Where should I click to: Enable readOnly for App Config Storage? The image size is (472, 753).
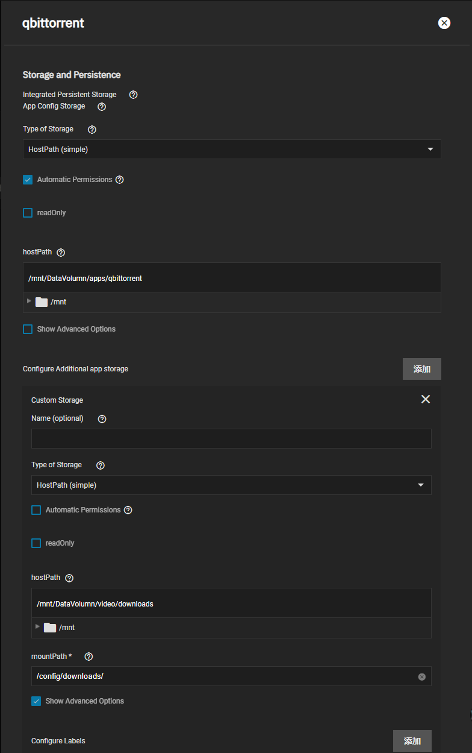[28, 213]
